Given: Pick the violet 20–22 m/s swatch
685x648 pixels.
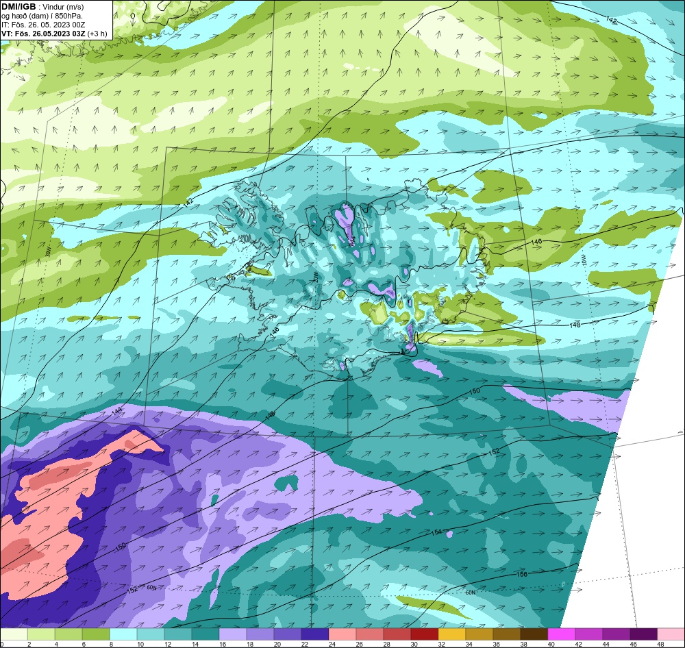Looking at the screenshot, I should coord(288,634).
